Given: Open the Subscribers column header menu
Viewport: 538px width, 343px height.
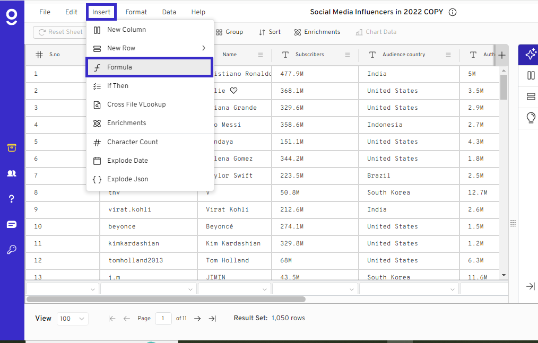Looking at the screenshot, I should click(x=348, y=55).
